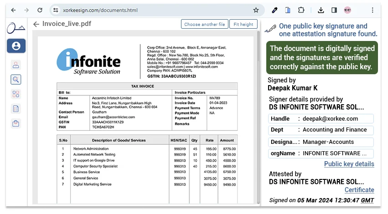Open the Certificate link
This screenshot has height=214, width=388.
click(x=359, y=190)
